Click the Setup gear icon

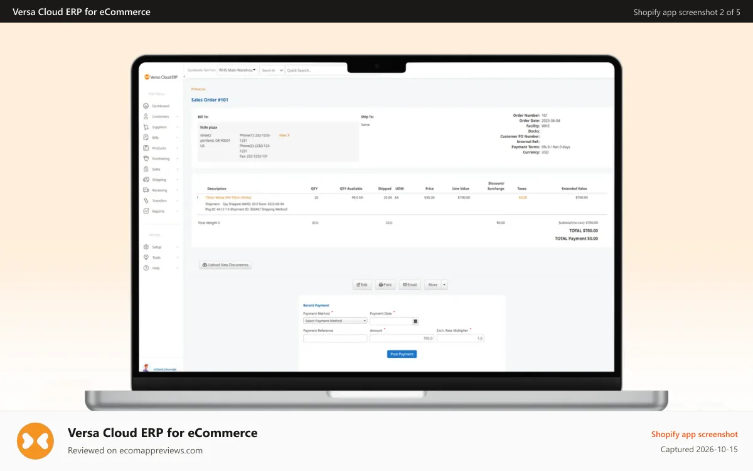pyautogui.click(x=146, y=247)
